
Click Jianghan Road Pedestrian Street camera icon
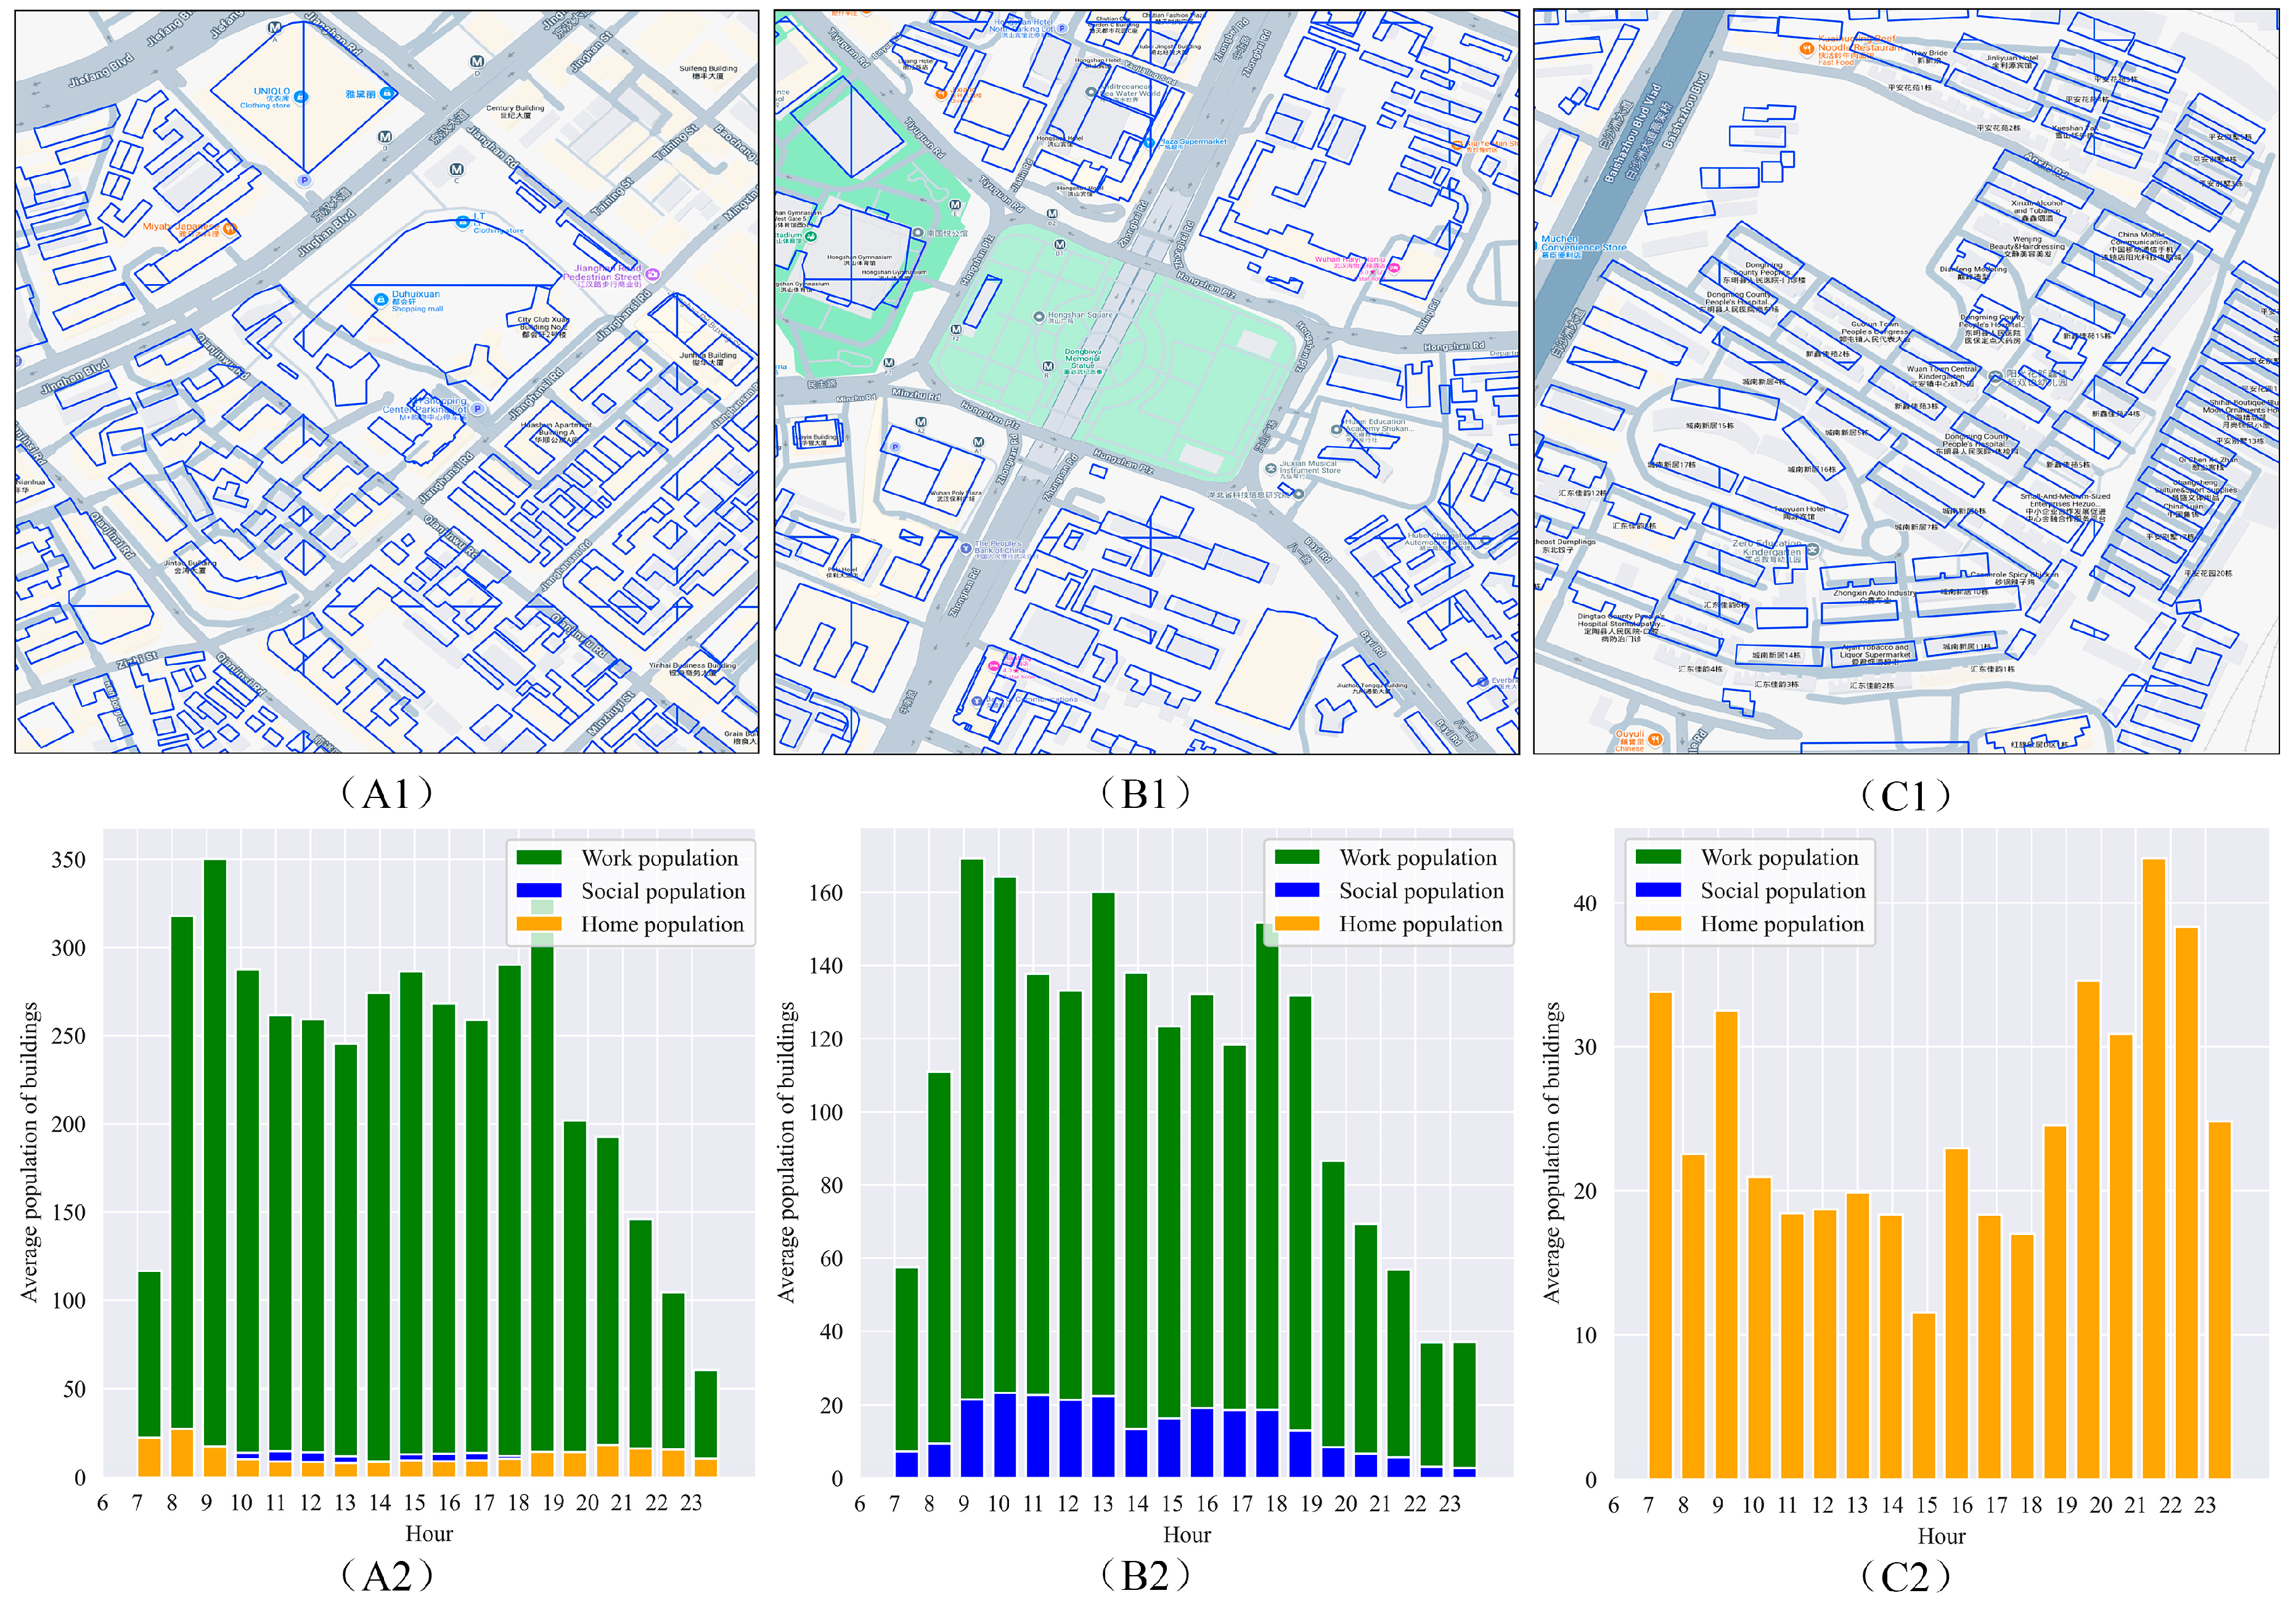pyautogui.click(x=653, y=274)
